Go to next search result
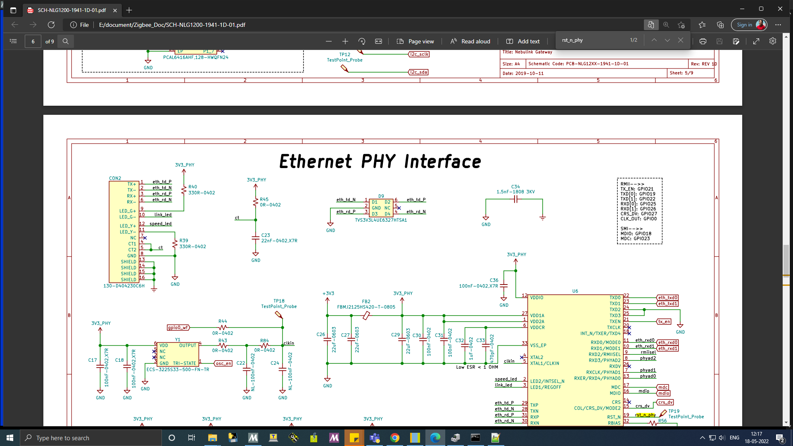 [x=667, y=40]
